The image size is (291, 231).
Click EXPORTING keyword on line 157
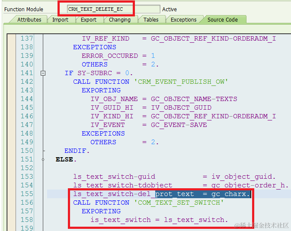[x=101, y=211]
